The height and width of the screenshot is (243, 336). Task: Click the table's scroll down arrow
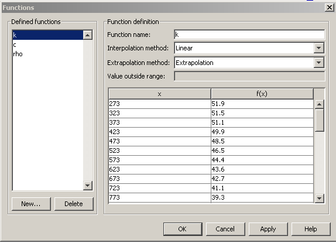click(319, 198)
